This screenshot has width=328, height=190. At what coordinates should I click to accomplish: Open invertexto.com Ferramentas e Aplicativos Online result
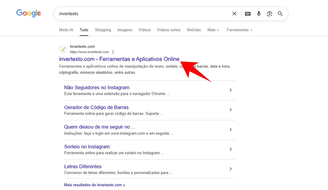pyautogui.click(x=119, y=59)
